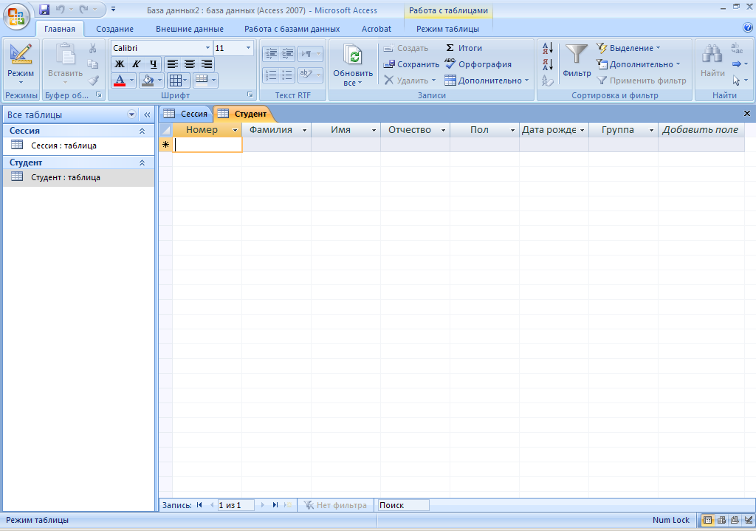Save via Quick Access toolbar icon
756x531 pixels.
click(x=44, y=9)
